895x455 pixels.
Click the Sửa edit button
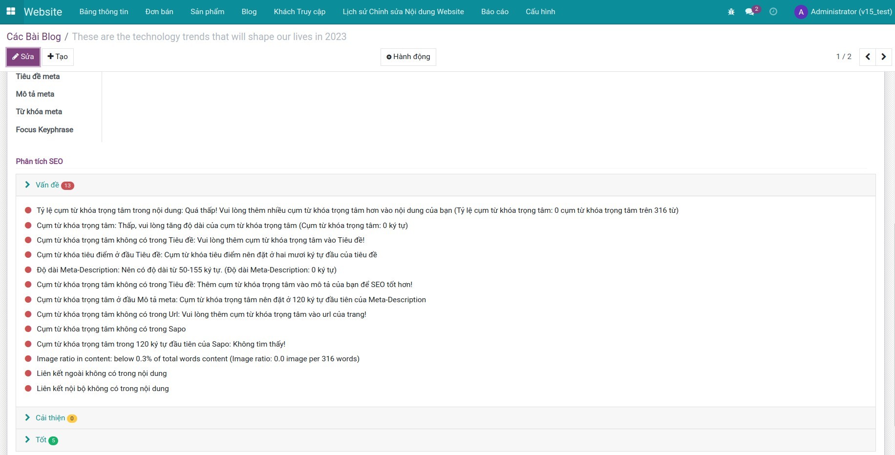coord(23,57)
